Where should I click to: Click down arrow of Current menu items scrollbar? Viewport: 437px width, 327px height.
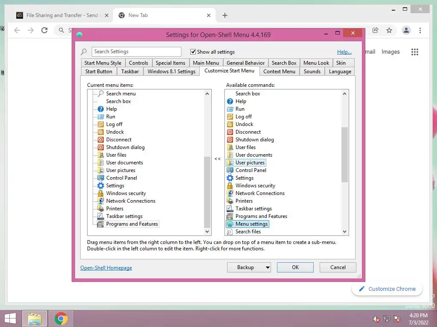click(207, 231)
